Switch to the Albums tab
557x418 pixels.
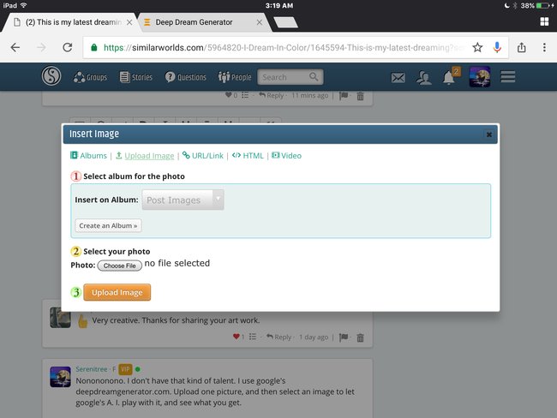pyautogui.click(x=88, y=156)
